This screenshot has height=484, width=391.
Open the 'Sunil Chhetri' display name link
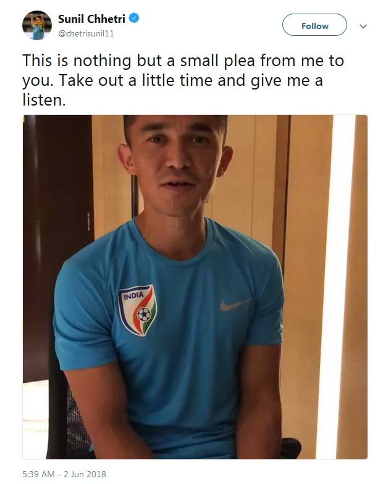(x=91, y=19)
